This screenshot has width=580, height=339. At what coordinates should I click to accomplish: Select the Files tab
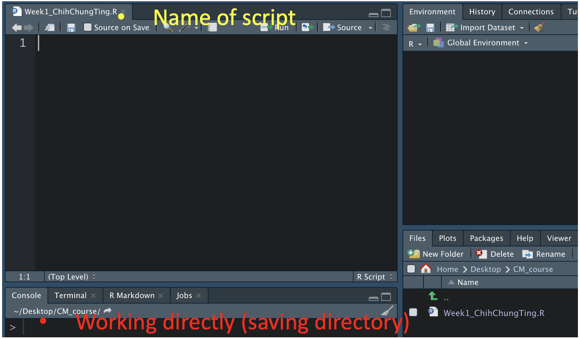pyautogui.click(x=417, y=238)
